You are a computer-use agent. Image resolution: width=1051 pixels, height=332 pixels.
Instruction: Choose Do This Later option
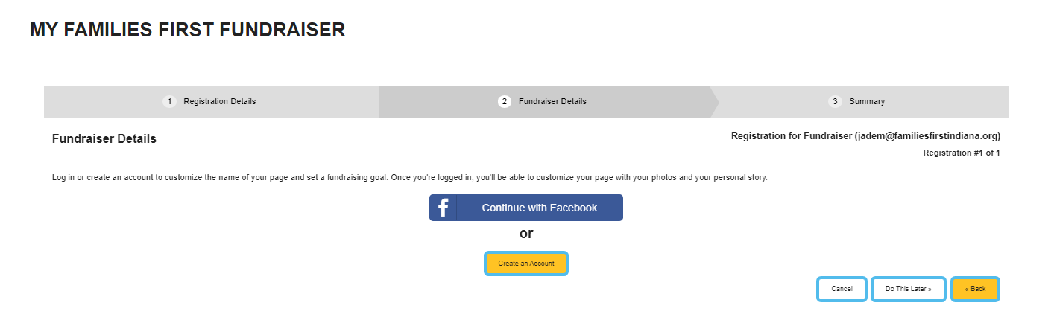pyautogui.click(x=909, y=289)
